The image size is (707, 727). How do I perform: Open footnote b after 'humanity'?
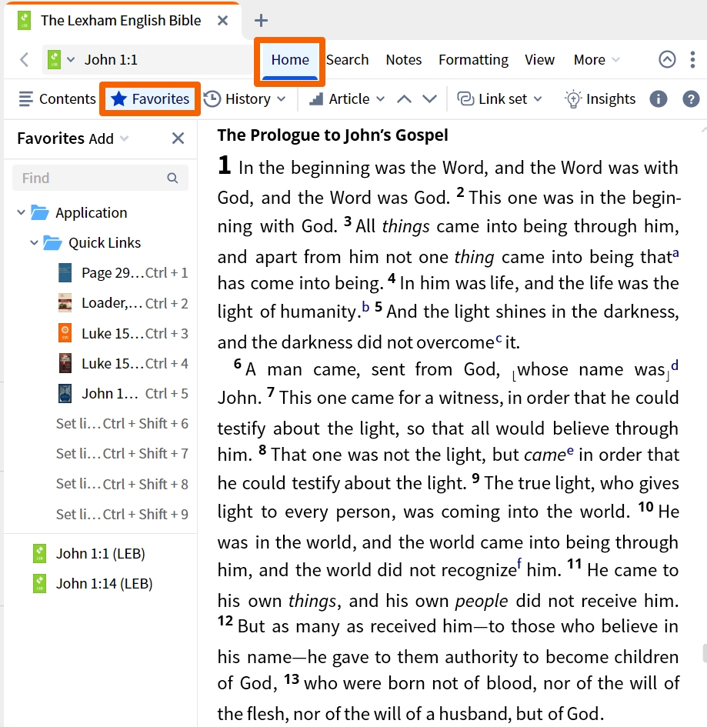tap(365, 306)
